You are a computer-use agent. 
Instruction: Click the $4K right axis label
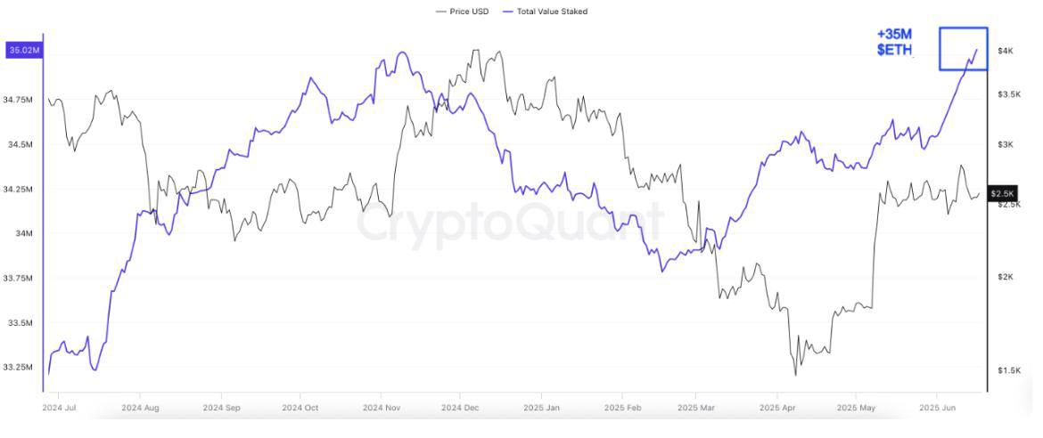pyautogui.click(x=1005, y=51)
